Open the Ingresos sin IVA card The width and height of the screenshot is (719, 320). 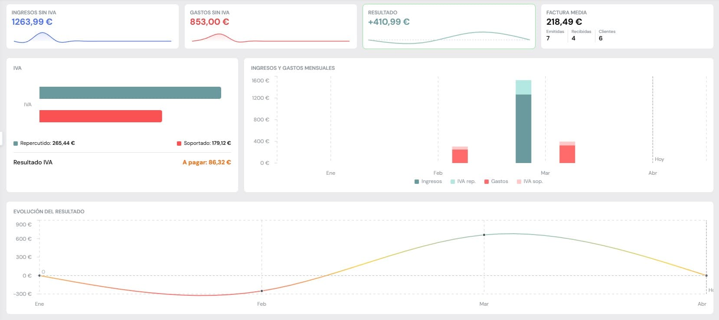click(x=92, y=26)
